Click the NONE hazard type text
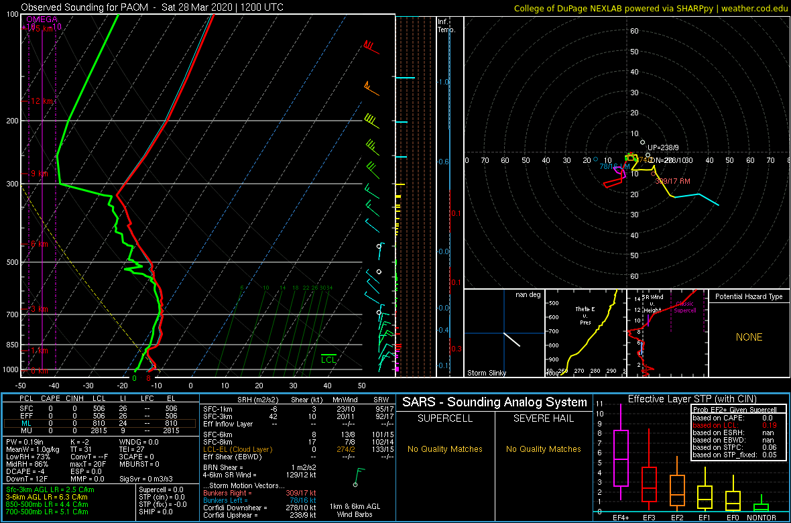Viewport: 791px width, 523px height. coord(749,337)
